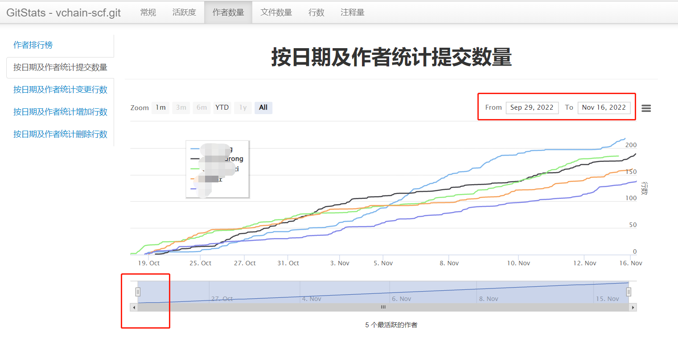Toggle the purple series legend entry
This screenshot has height=346, width=678.
click(201, 189)
